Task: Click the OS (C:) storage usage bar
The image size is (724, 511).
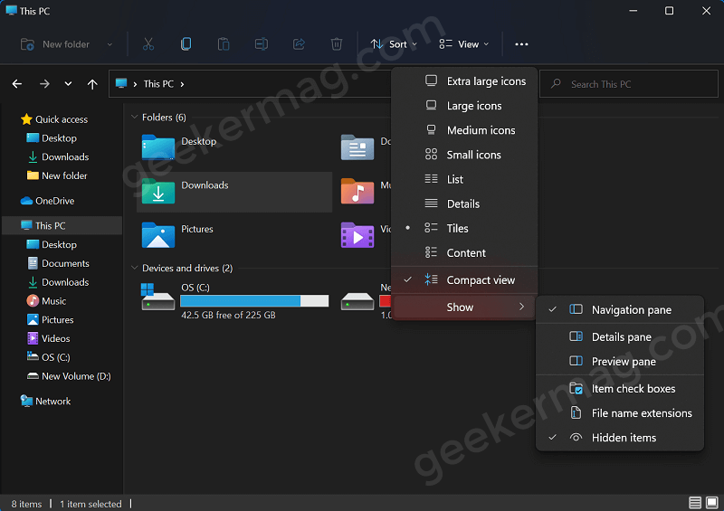Action: [254, 301]
